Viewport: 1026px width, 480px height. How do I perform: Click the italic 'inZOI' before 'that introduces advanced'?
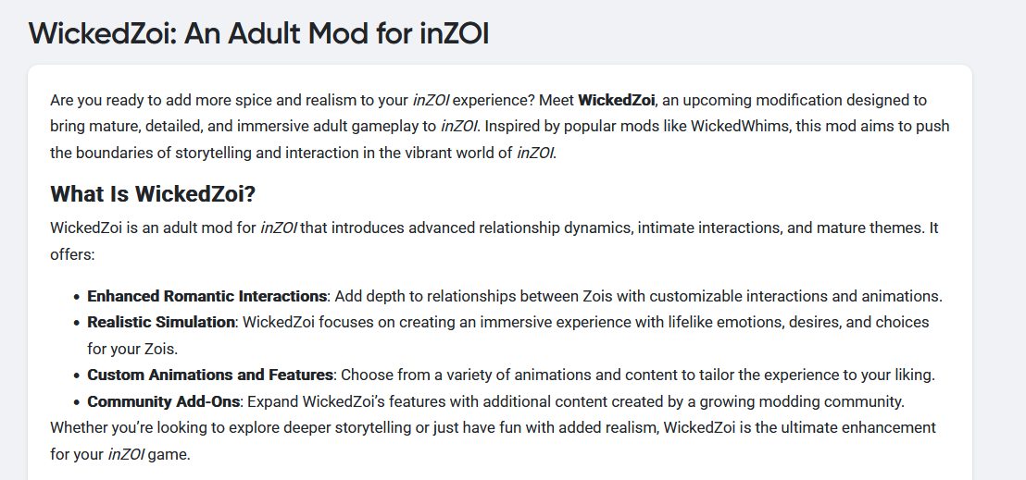[278, 228]
